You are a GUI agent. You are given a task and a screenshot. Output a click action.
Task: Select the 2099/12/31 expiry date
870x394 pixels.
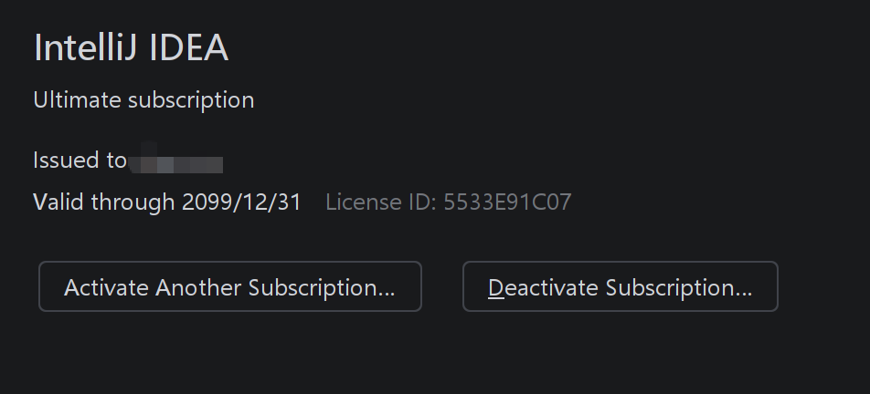tap(241, 202)
